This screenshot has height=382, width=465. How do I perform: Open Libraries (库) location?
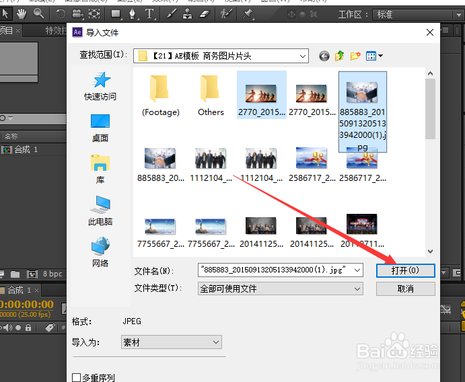[100, 169]
